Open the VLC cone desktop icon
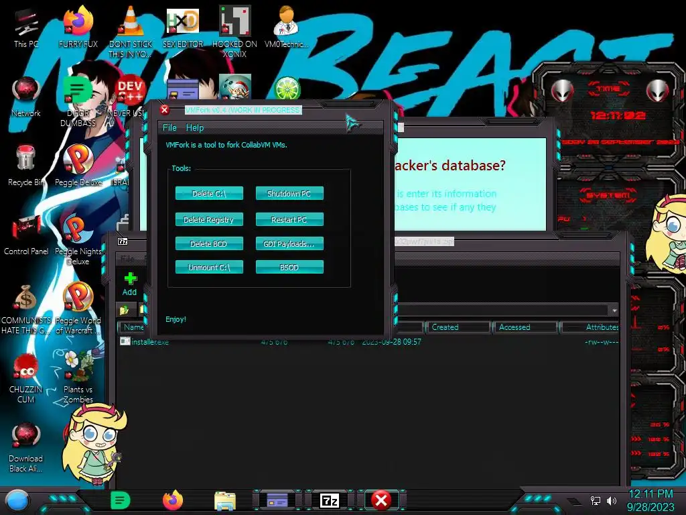This screenshot has height=515, width=686. (x=131, y=31)
